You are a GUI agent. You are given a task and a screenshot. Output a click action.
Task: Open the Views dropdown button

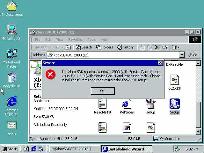coord(176,47)
